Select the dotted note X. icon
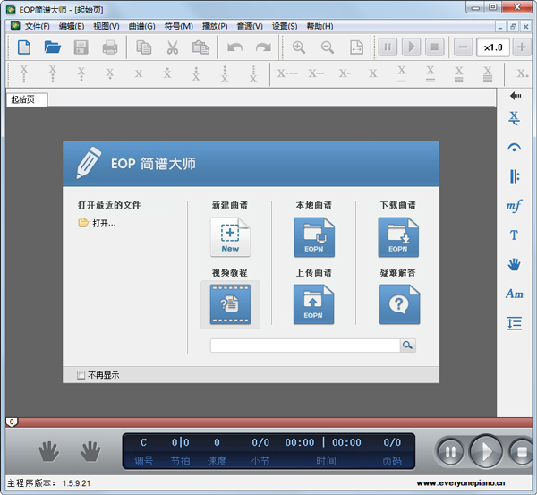This screenshot has width=537, height=495. point(523,73)
